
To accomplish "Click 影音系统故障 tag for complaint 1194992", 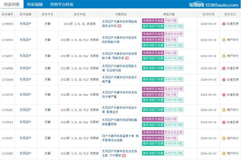I will click(174, 34).
